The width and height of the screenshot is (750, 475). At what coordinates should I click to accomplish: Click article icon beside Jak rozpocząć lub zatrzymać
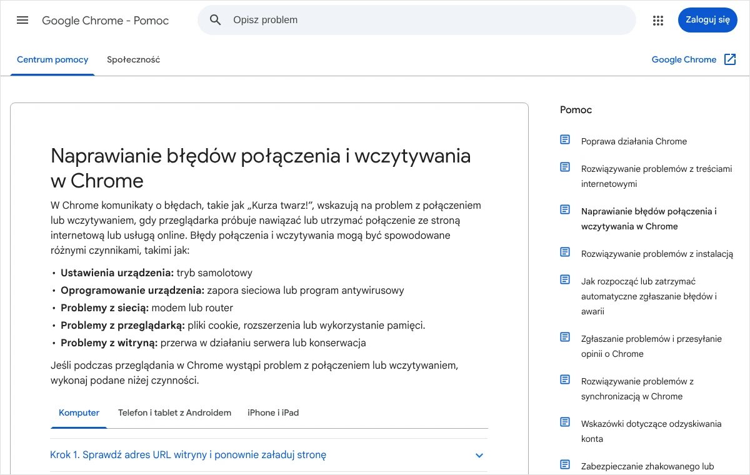[x=565, y=280]
